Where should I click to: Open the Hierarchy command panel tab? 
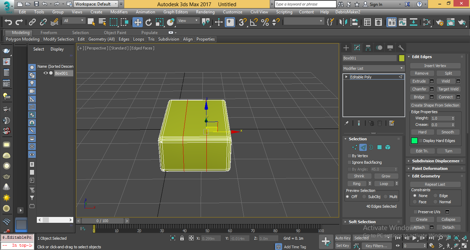pyautogui.click(x=368, y=48)
